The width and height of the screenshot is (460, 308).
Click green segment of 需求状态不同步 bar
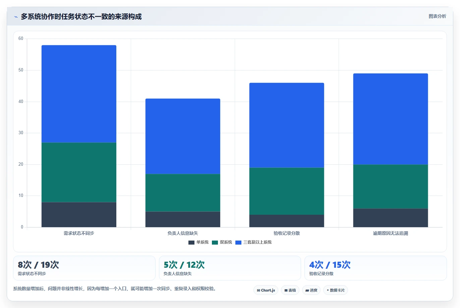(79, 172)
